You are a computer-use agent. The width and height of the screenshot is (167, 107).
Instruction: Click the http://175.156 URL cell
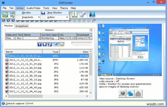point(67,38)
